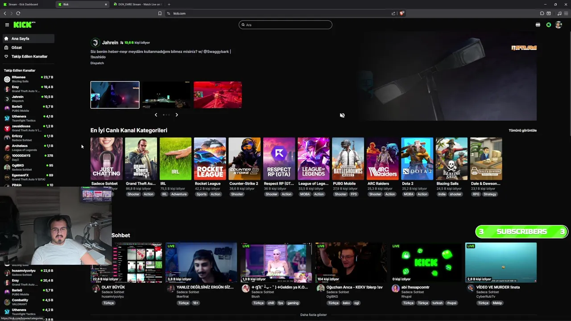Click the MOBA tag under League of Legends
This screenshot has height=321, width=571.
click(x=305, y=194)
